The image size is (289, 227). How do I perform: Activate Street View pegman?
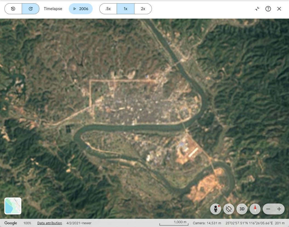tap(216, 209)
